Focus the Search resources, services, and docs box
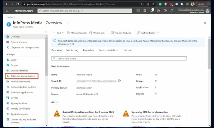The image size is (214, 128). pos(85,11)
